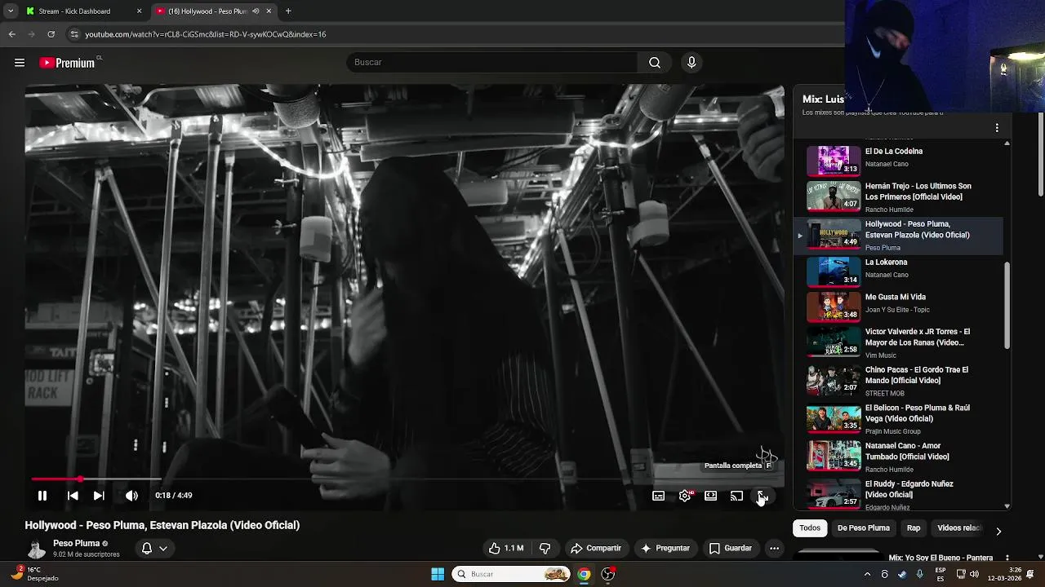Open Chrome from the taskbar
The height and width of the screenshot is (587, 1045).
pos(584,574)
